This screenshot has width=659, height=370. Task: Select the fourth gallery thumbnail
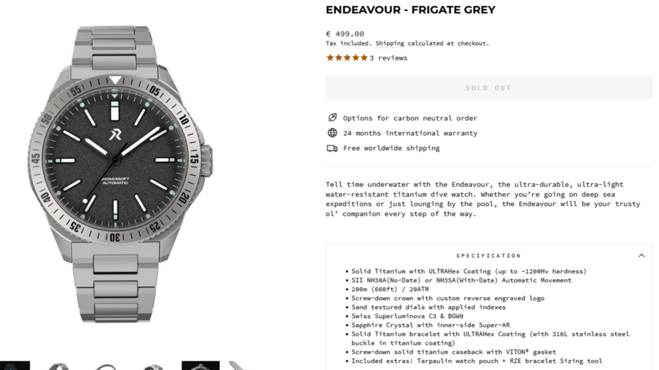153,366
